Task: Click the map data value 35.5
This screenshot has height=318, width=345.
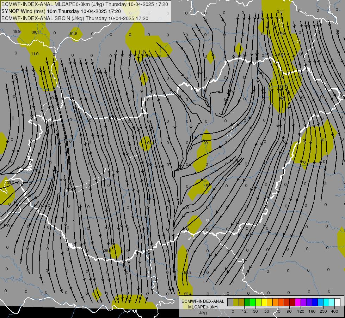Action: [x=108, y=251]
